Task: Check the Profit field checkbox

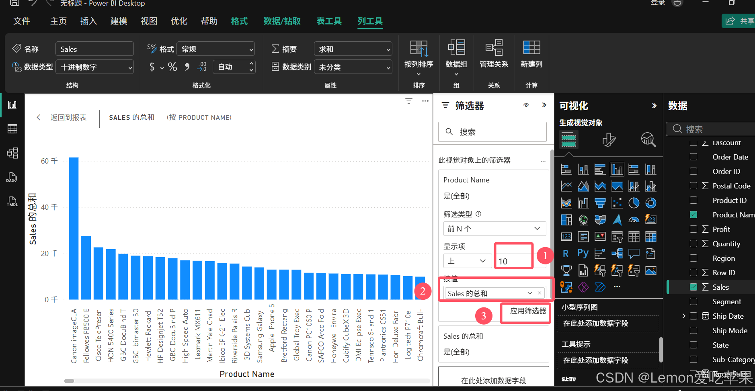Action: click(x=693, y=229)
